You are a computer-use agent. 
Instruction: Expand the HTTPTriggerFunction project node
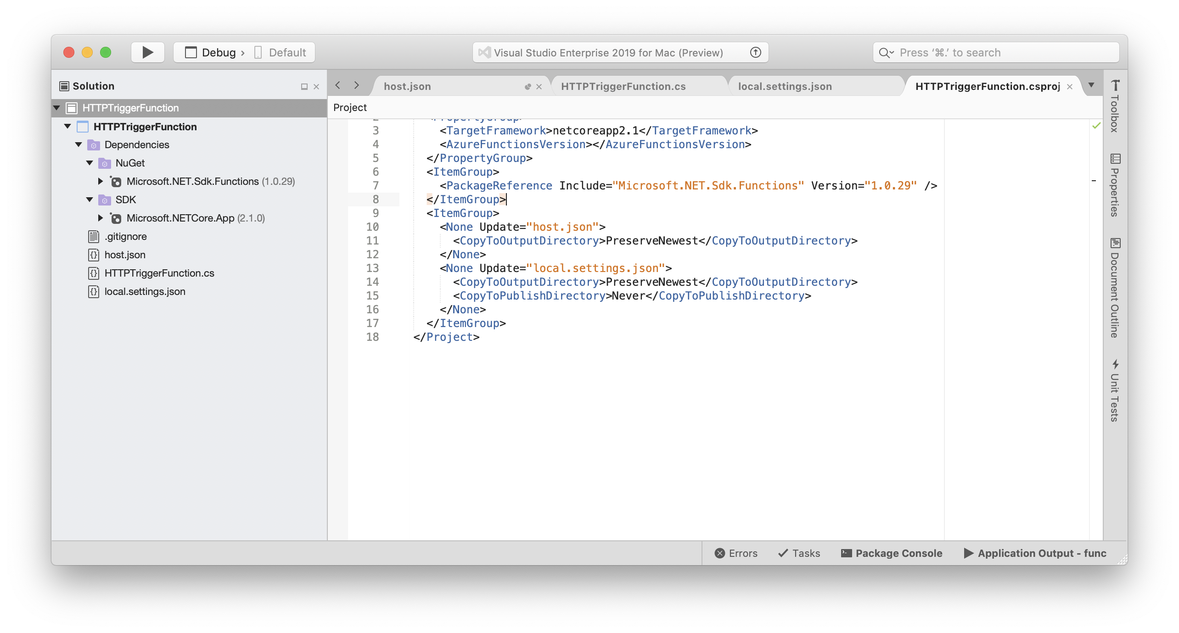69,126
